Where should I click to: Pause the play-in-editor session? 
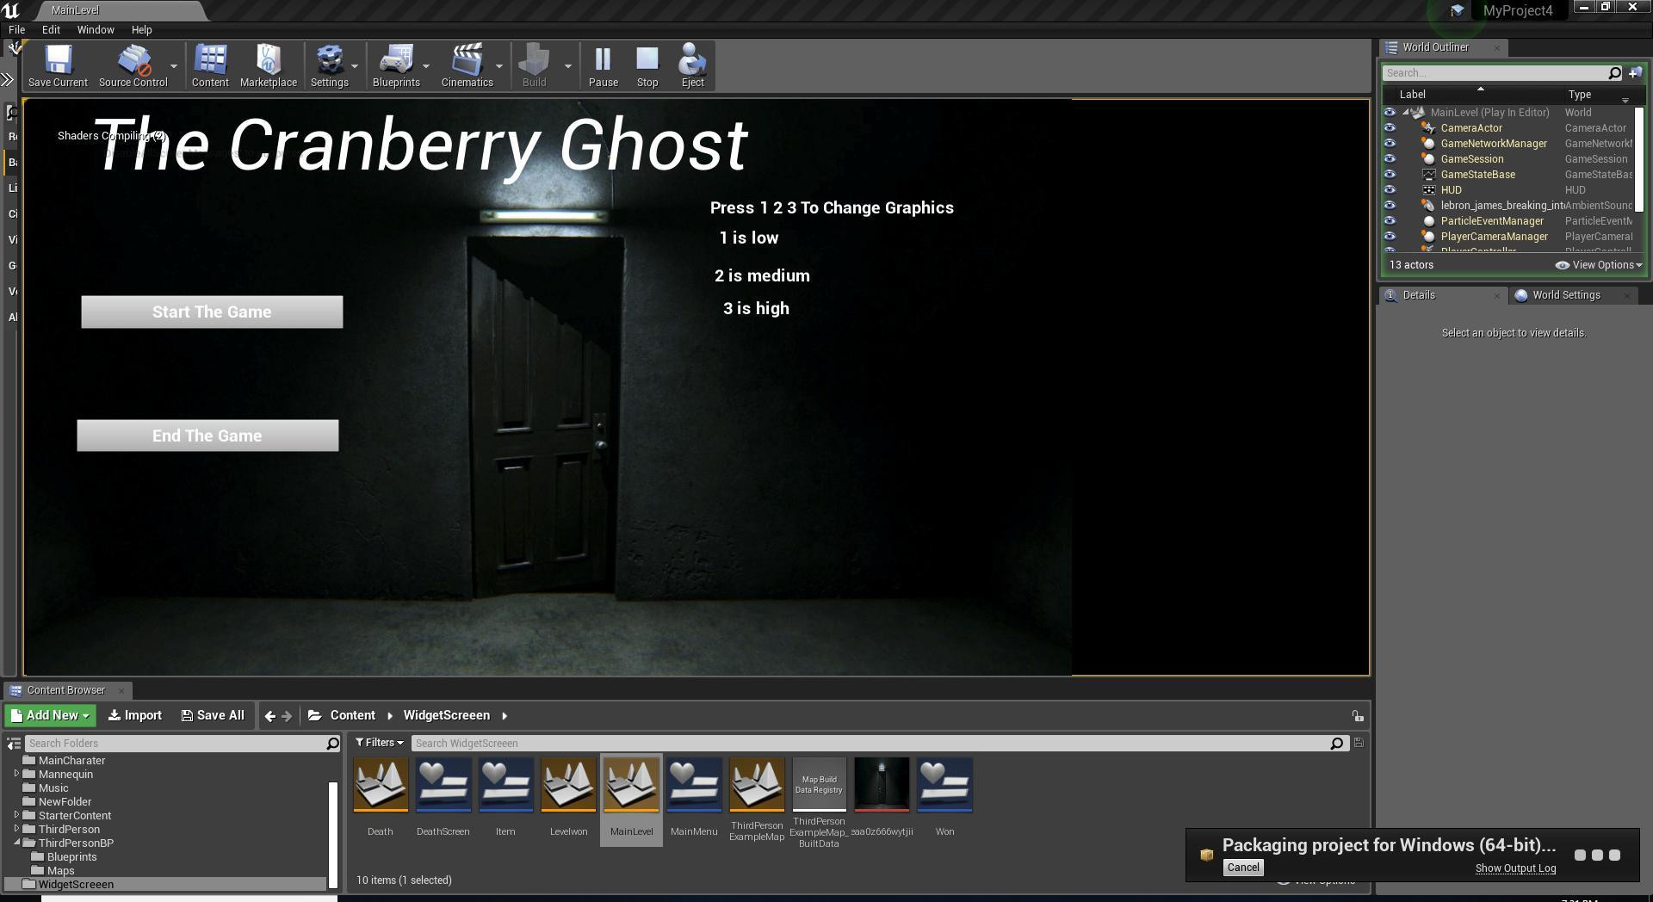pos(603,65)
